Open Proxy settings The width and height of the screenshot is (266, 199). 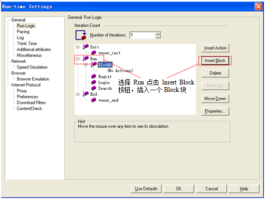[22, 91]
